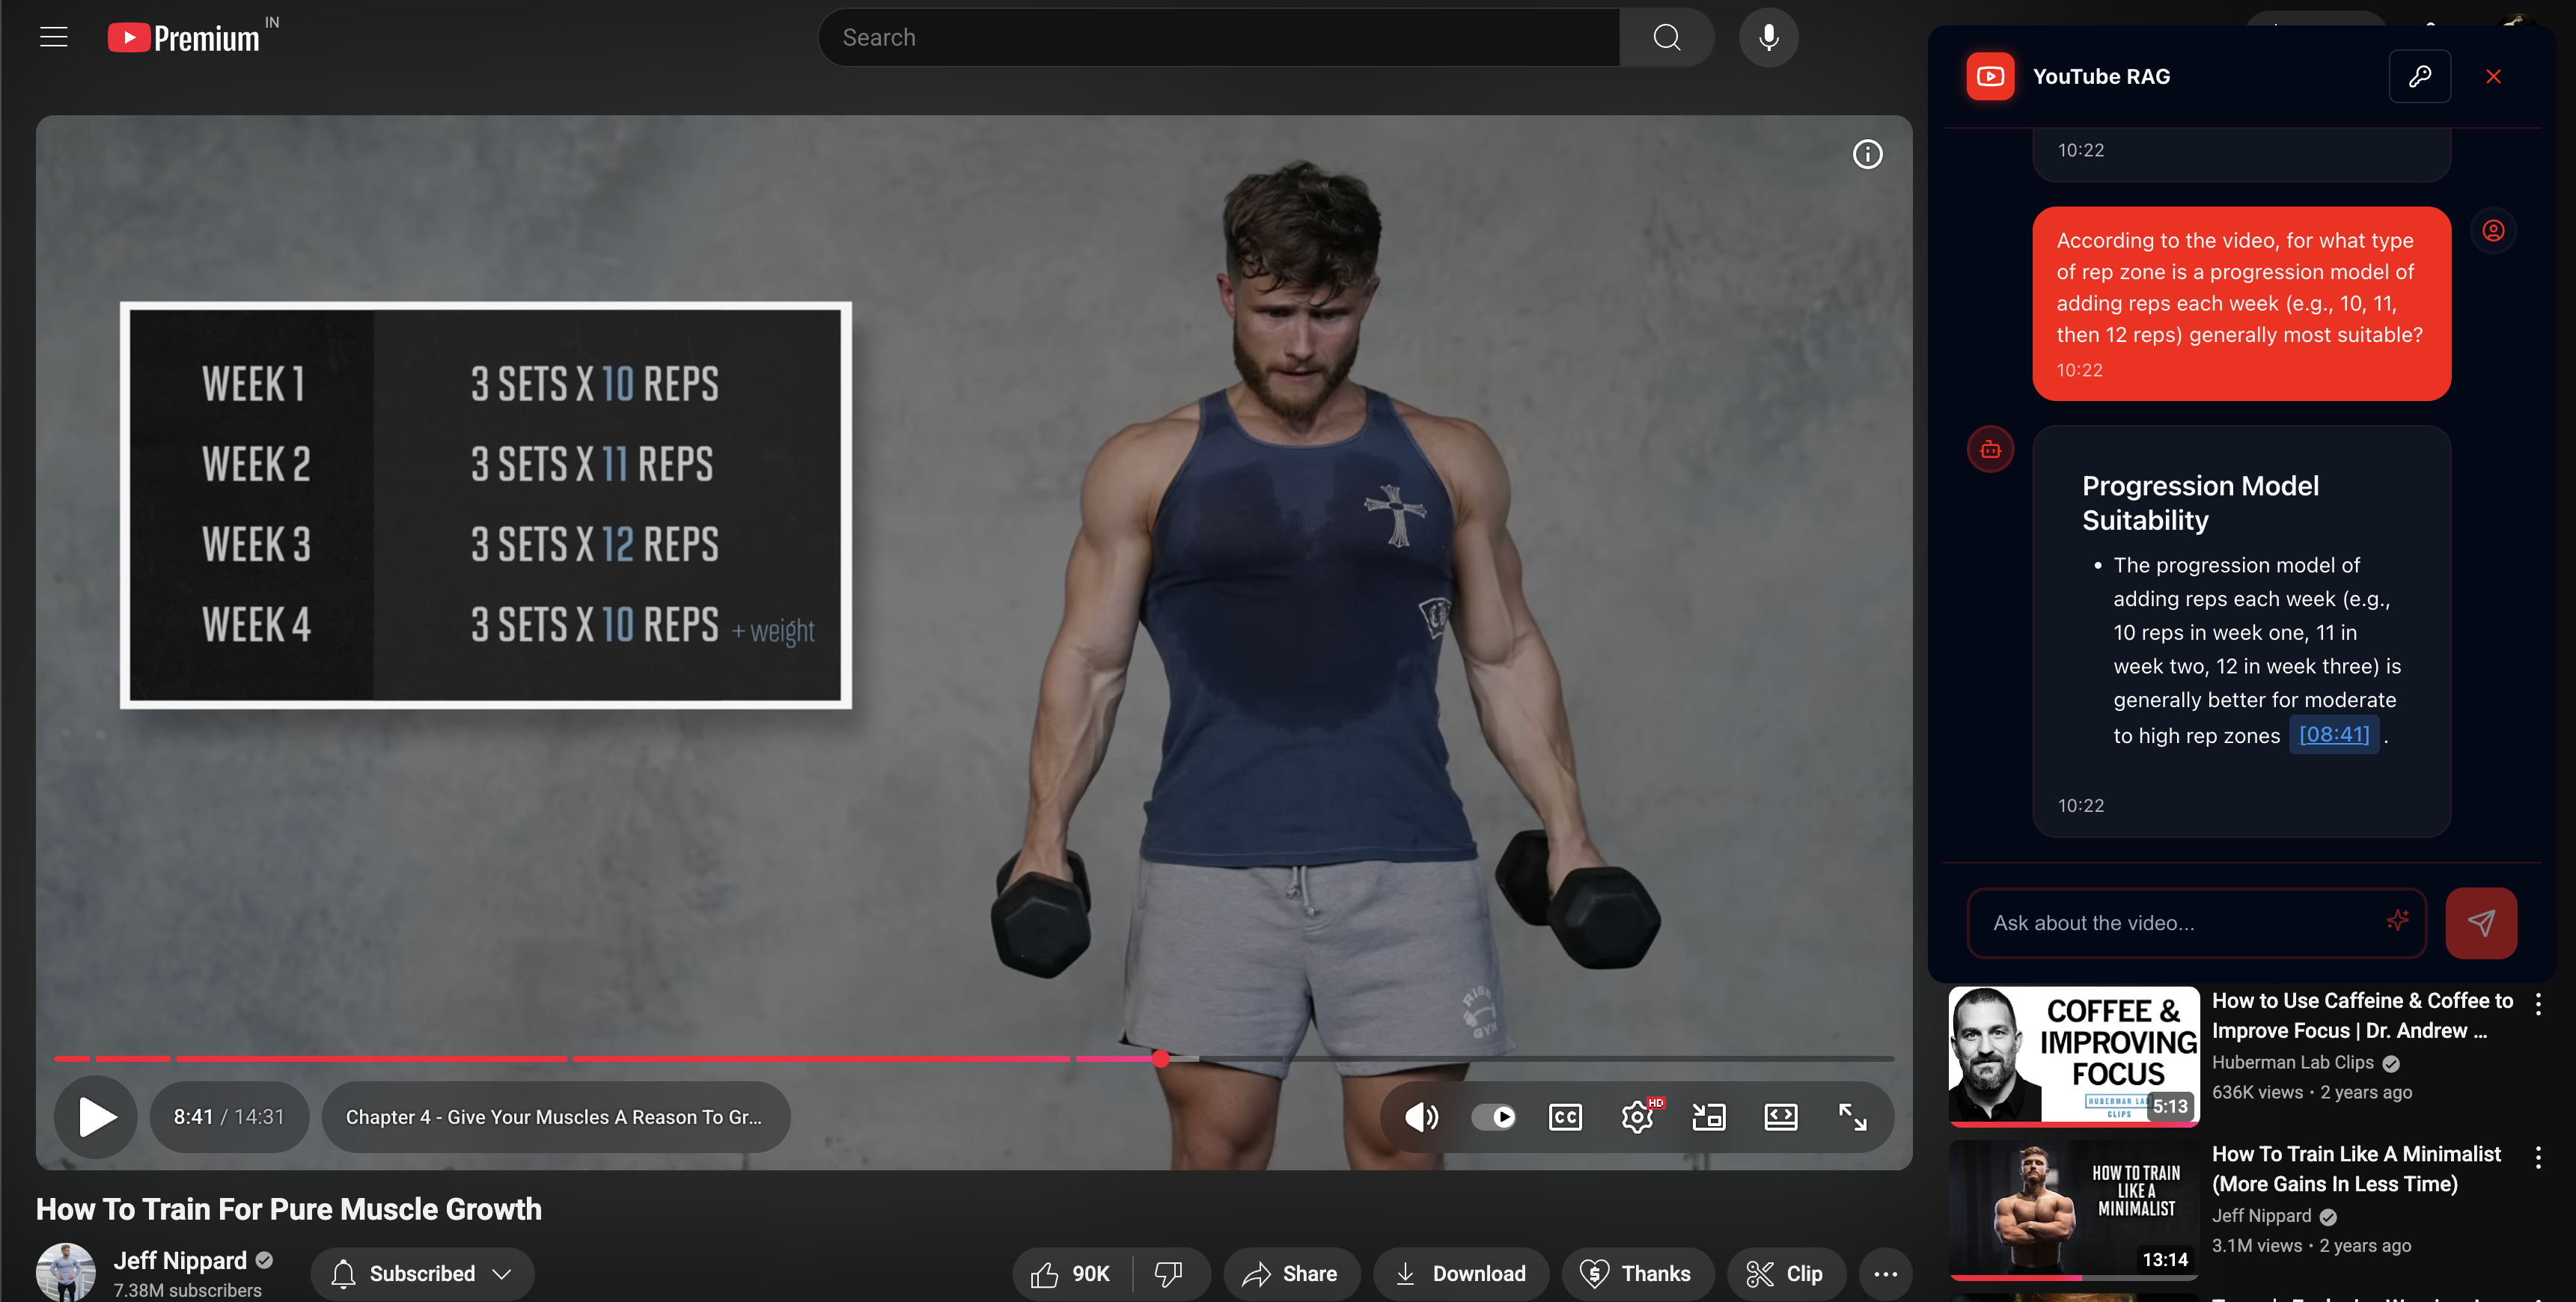
Task: Open the three-dot menu on the Huberman video
Action: tap(2538, 1005)
